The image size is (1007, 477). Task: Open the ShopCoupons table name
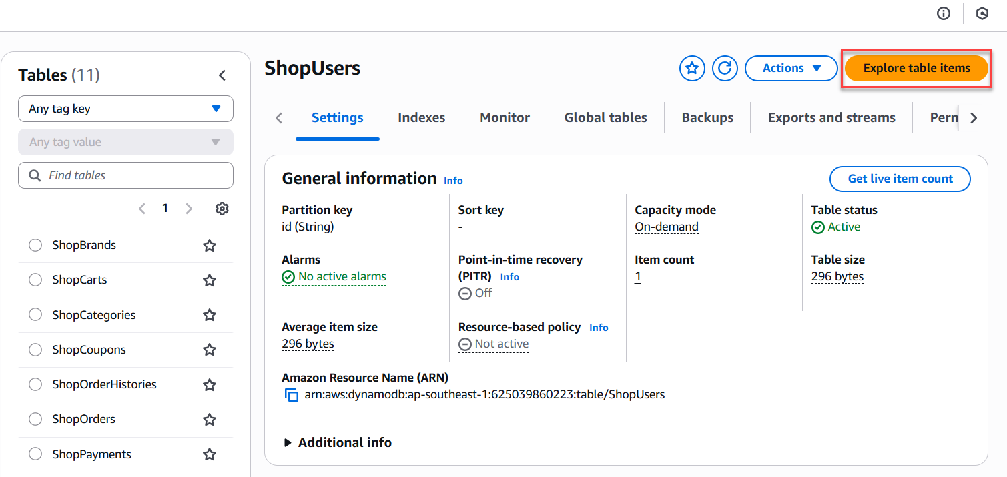[89, 350]
